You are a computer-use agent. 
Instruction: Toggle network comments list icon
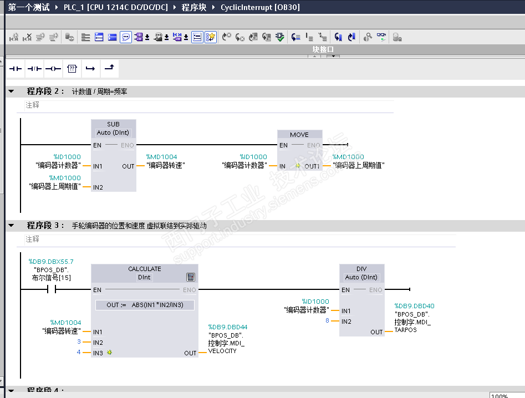point(197,37)
